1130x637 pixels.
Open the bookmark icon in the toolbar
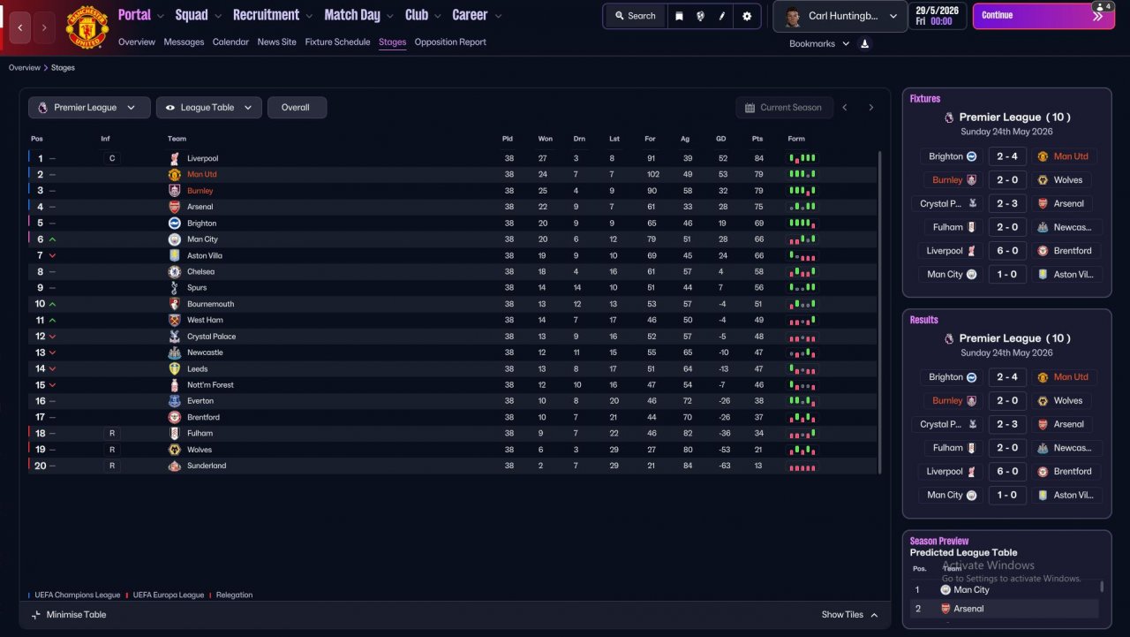click(679, 16)
